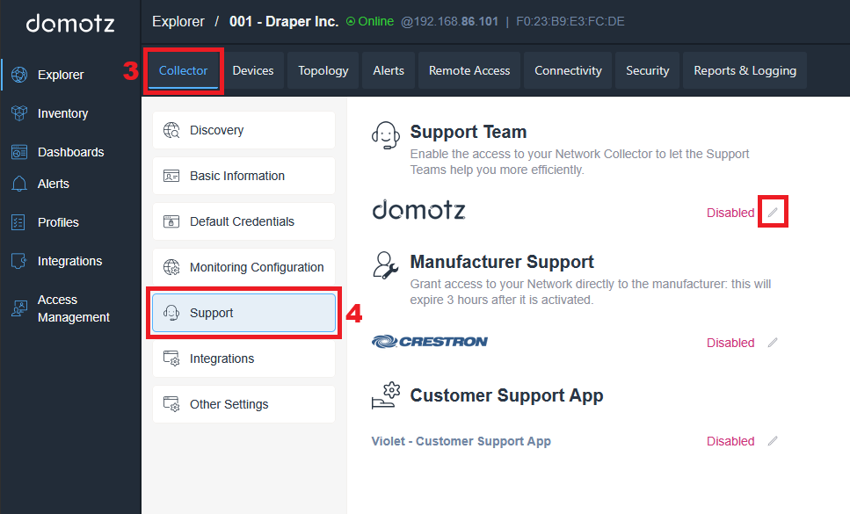
Task: Click the Access Management user icon
Action: 19,308
